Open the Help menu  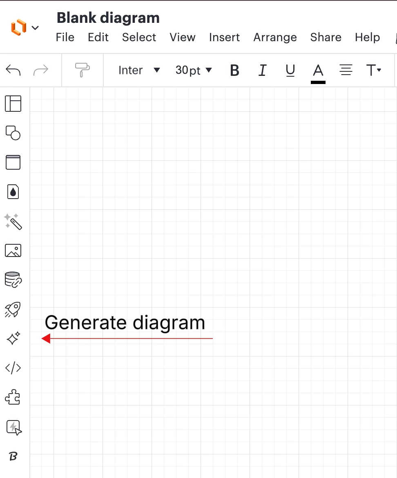click(367, 37)
